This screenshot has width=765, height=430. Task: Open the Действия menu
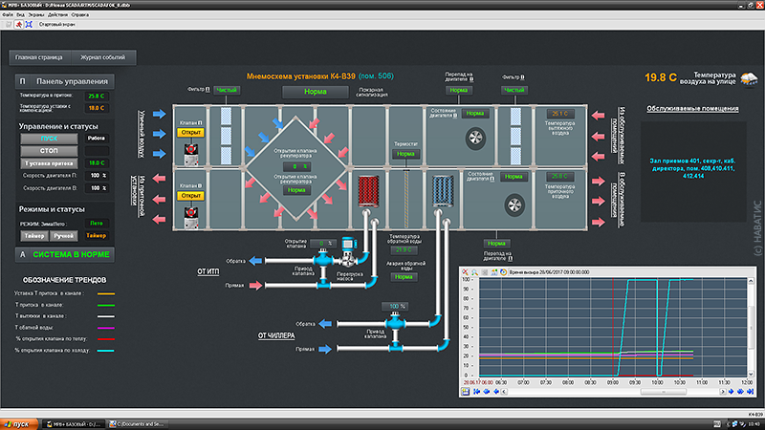(58, 16)
